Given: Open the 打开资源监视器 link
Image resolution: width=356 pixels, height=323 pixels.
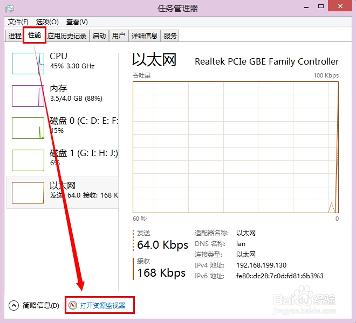Looking at the screenshot, I should tap(102, 306).
